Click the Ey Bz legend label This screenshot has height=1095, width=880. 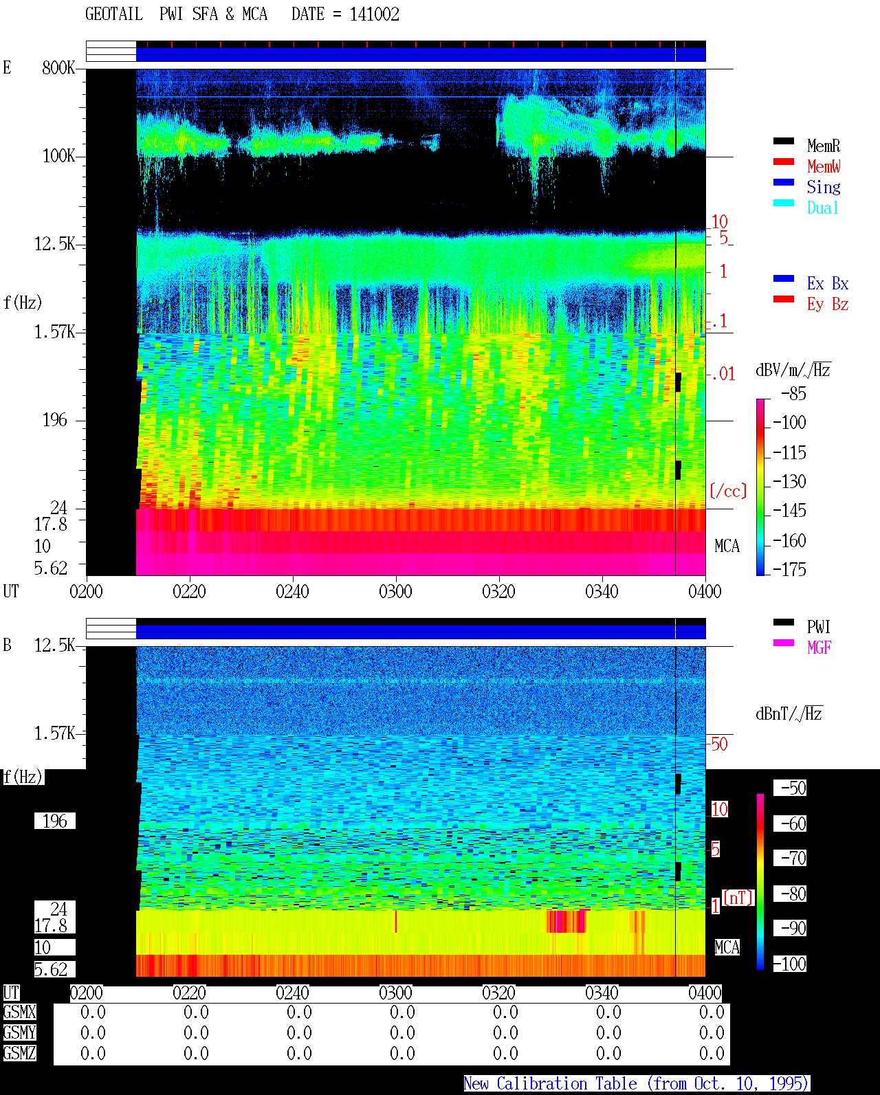click(828, 304)
